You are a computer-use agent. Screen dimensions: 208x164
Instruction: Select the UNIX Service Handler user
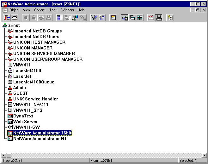coord(33,99)
